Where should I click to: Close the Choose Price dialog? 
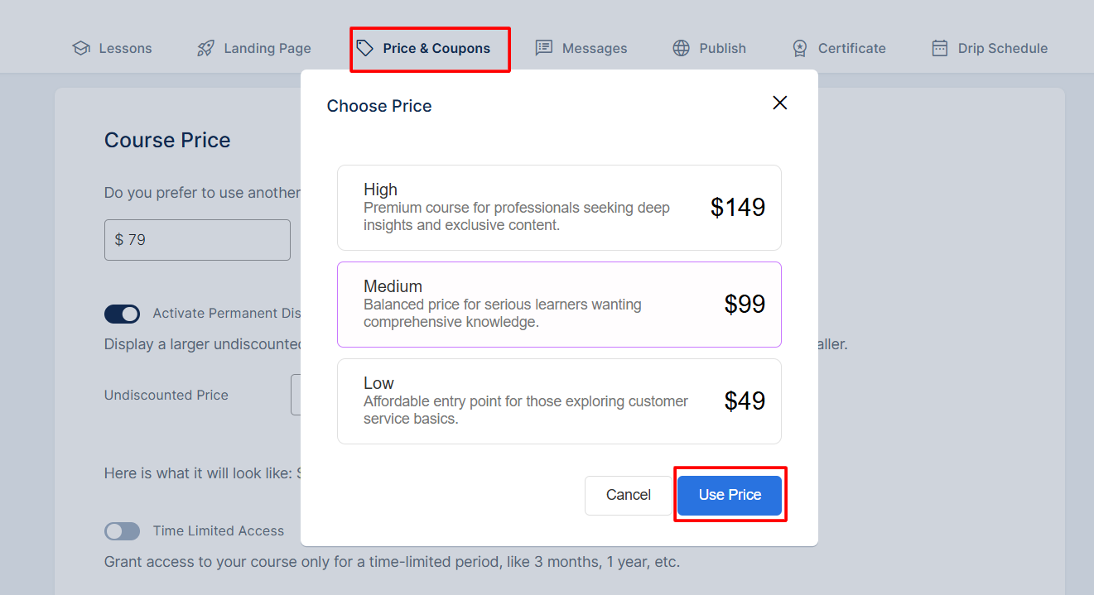(x=779, y=103)
